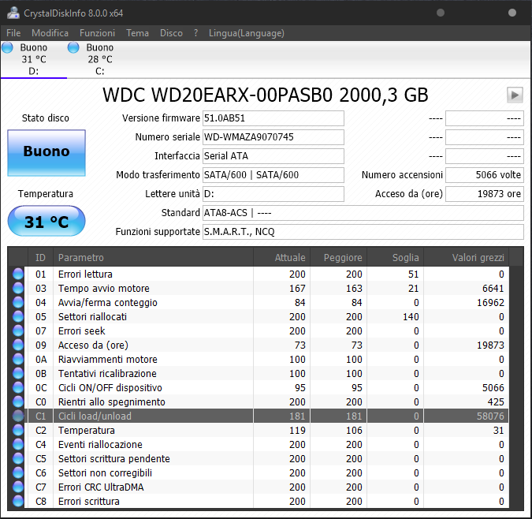The width and height of the screenshot is (532, 519).
Task: Click raw value 58076
Action: point(490,416)
